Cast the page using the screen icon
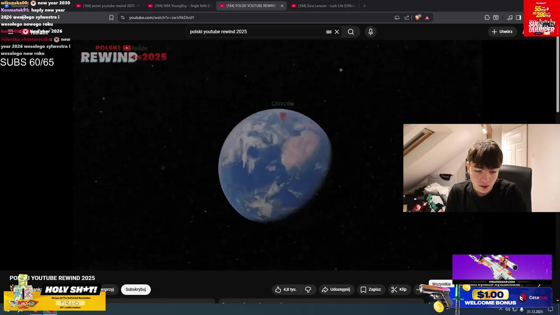The height and width of the screenshot is (315, 560). (x=397, y=17)
